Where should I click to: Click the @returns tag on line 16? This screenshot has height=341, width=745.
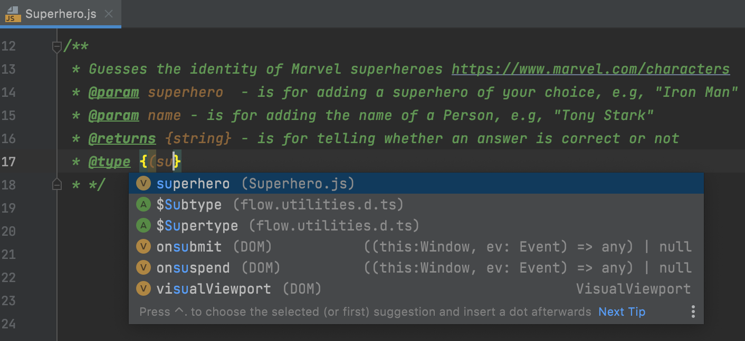[122, 138]
